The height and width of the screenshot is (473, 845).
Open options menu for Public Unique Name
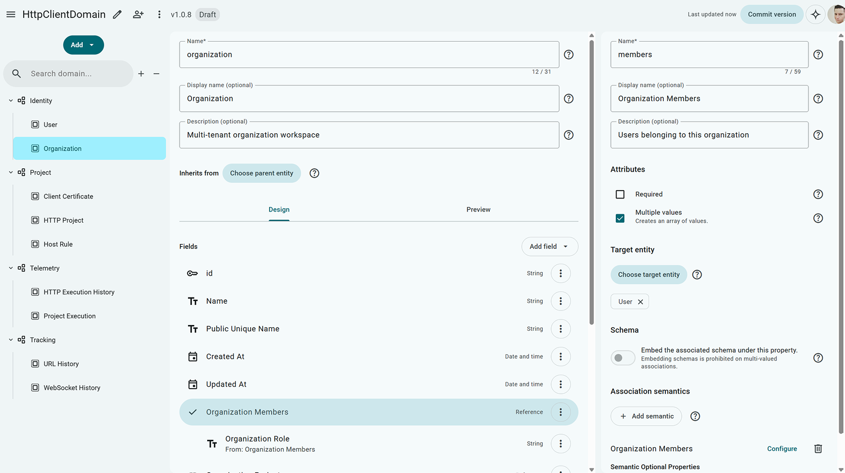[561, 329]
